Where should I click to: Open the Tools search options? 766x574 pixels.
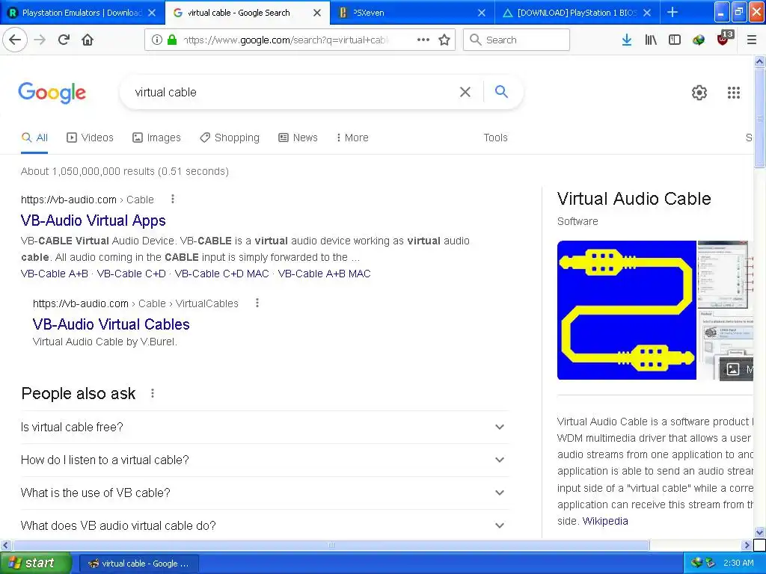pos(495,138)
